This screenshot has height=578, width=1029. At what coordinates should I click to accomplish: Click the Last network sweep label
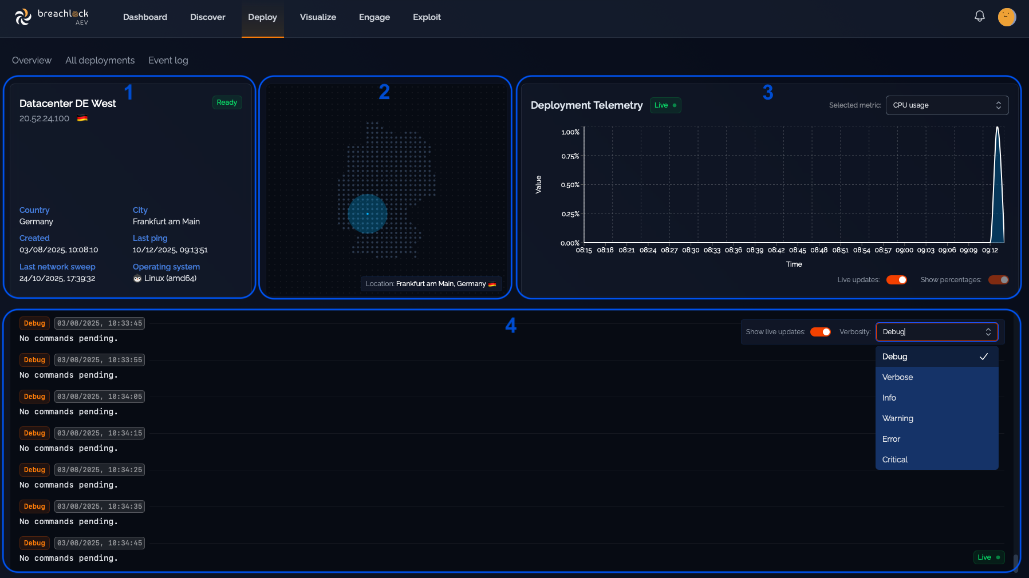[57, 267]
